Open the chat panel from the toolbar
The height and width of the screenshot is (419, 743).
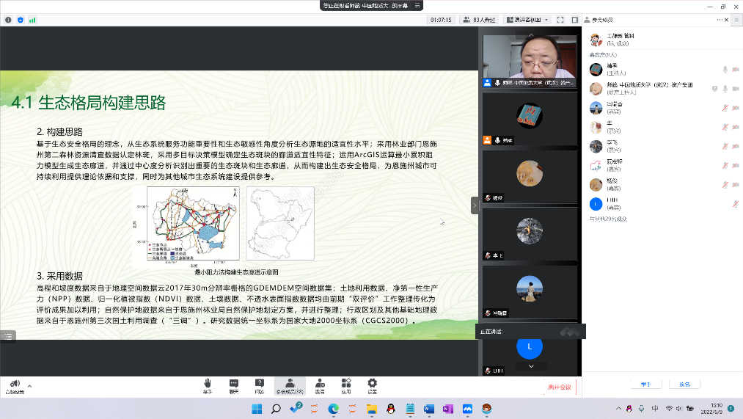(x=233, y=385)
